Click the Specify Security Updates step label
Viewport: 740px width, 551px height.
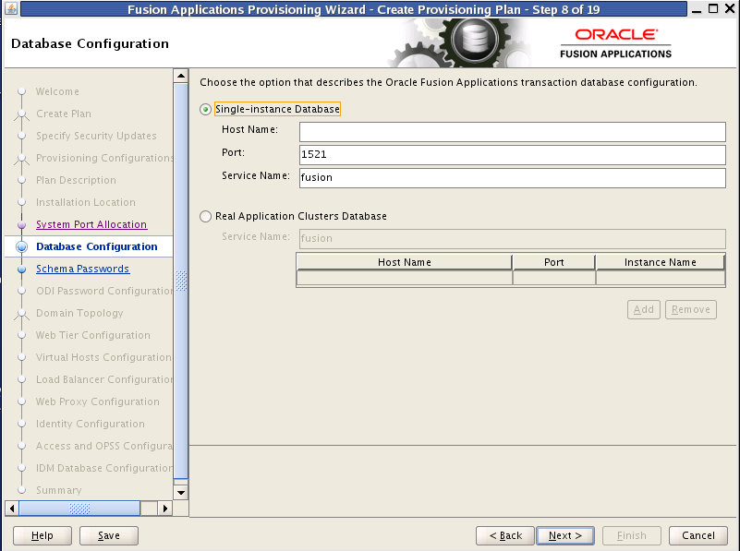click(x=96, y=136)
